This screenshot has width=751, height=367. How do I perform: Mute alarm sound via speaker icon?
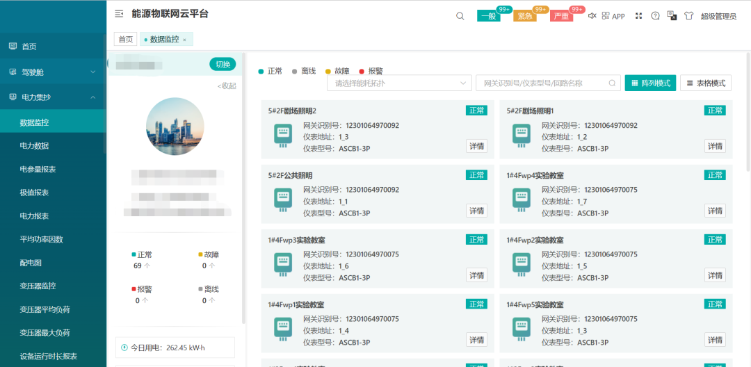tap(592, 16)
